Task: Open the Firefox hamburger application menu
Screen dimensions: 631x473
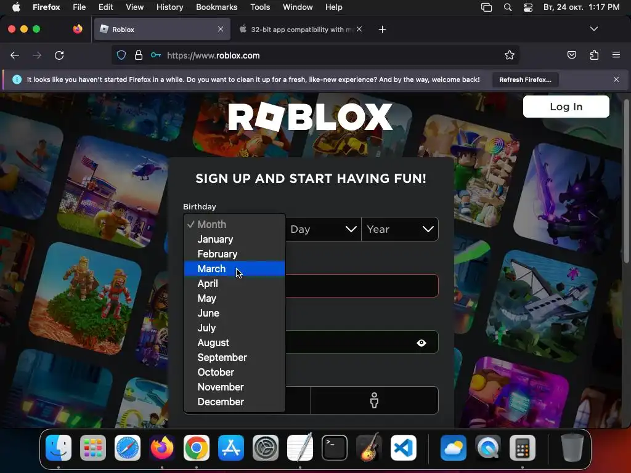Action: click(x=616, y=55)
